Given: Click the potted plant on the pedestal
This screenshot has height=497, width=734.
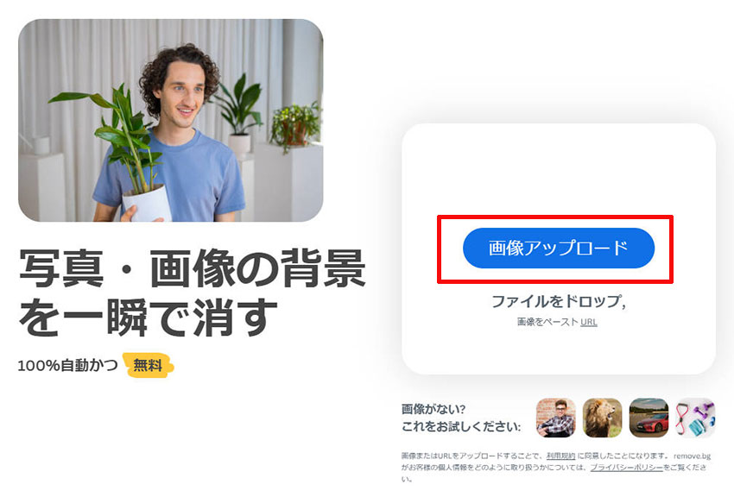Looking at the screenshot, I should tap(295, 126).
